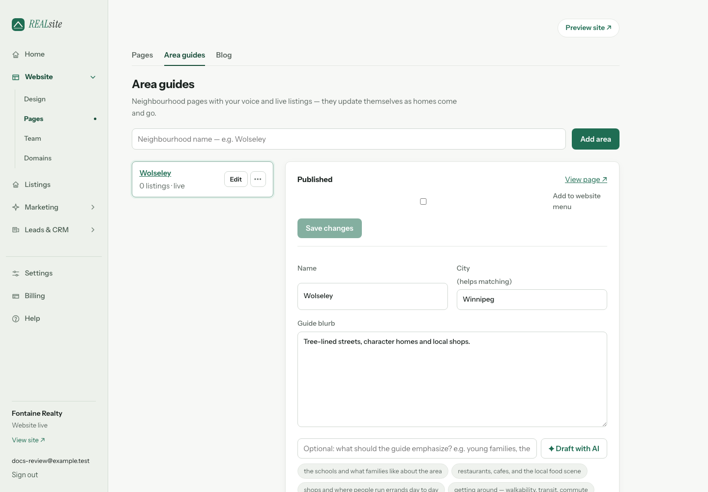Screen dimensions: 708x492
Task: Open Settings via the sliders icon
Action: 16,274
